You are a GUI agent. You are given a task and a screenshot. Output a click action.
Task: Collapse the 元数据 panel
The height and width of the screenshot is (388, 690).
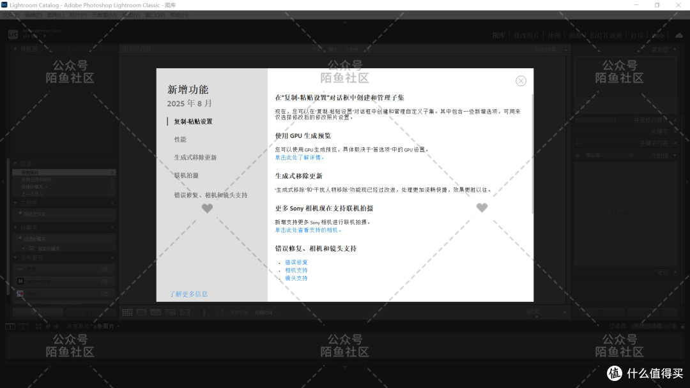point(675,156)
